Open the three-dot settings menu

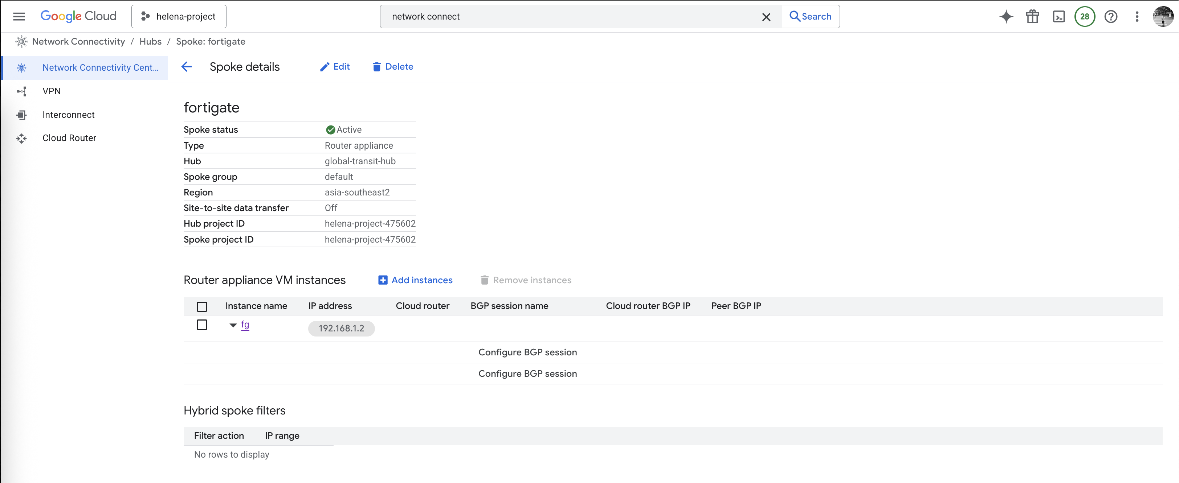tap(1137, 16)
